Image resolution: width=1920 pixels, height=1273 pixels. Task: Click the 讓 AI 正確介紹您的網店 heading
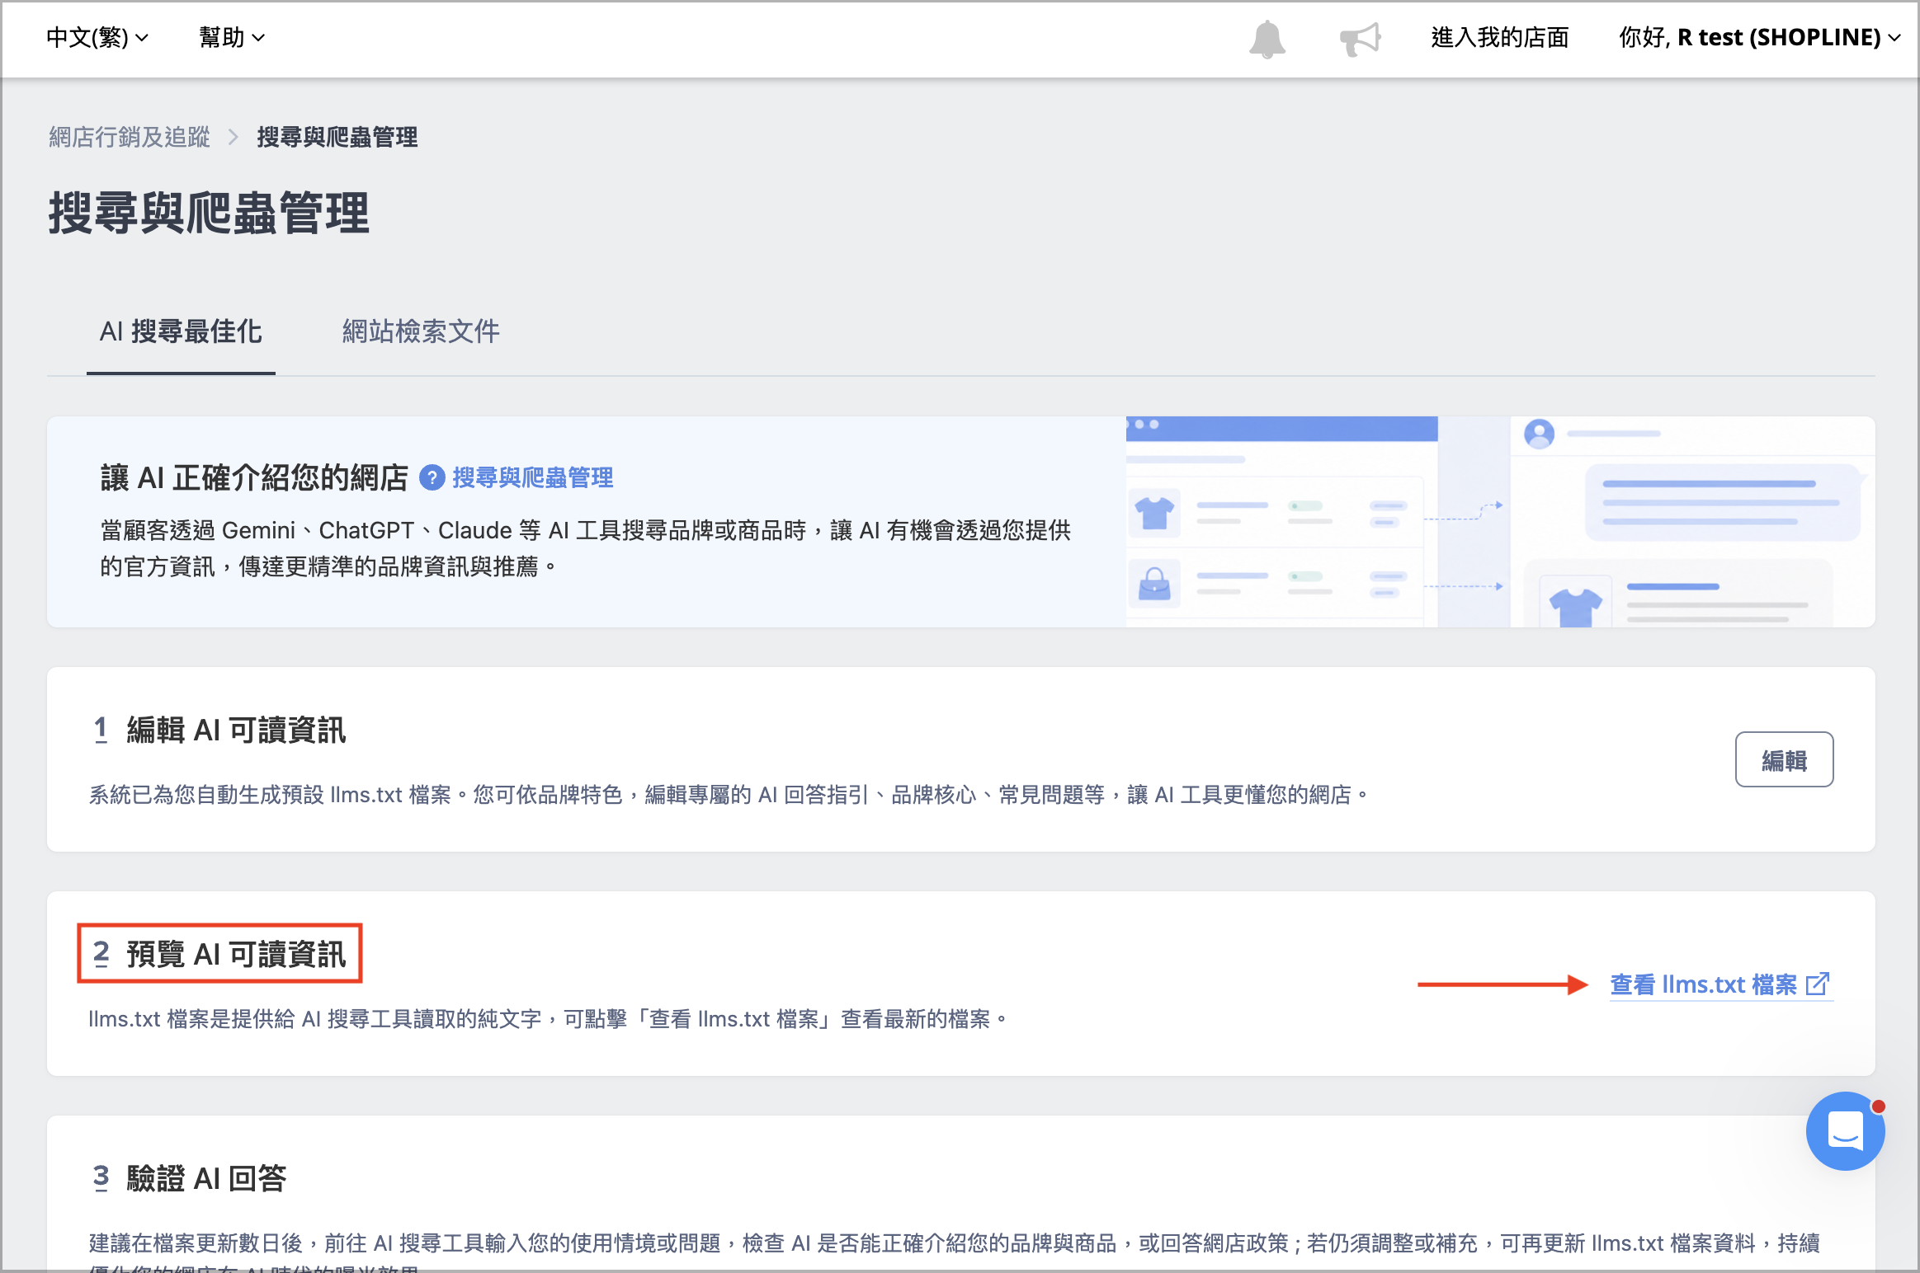point(254,477)
